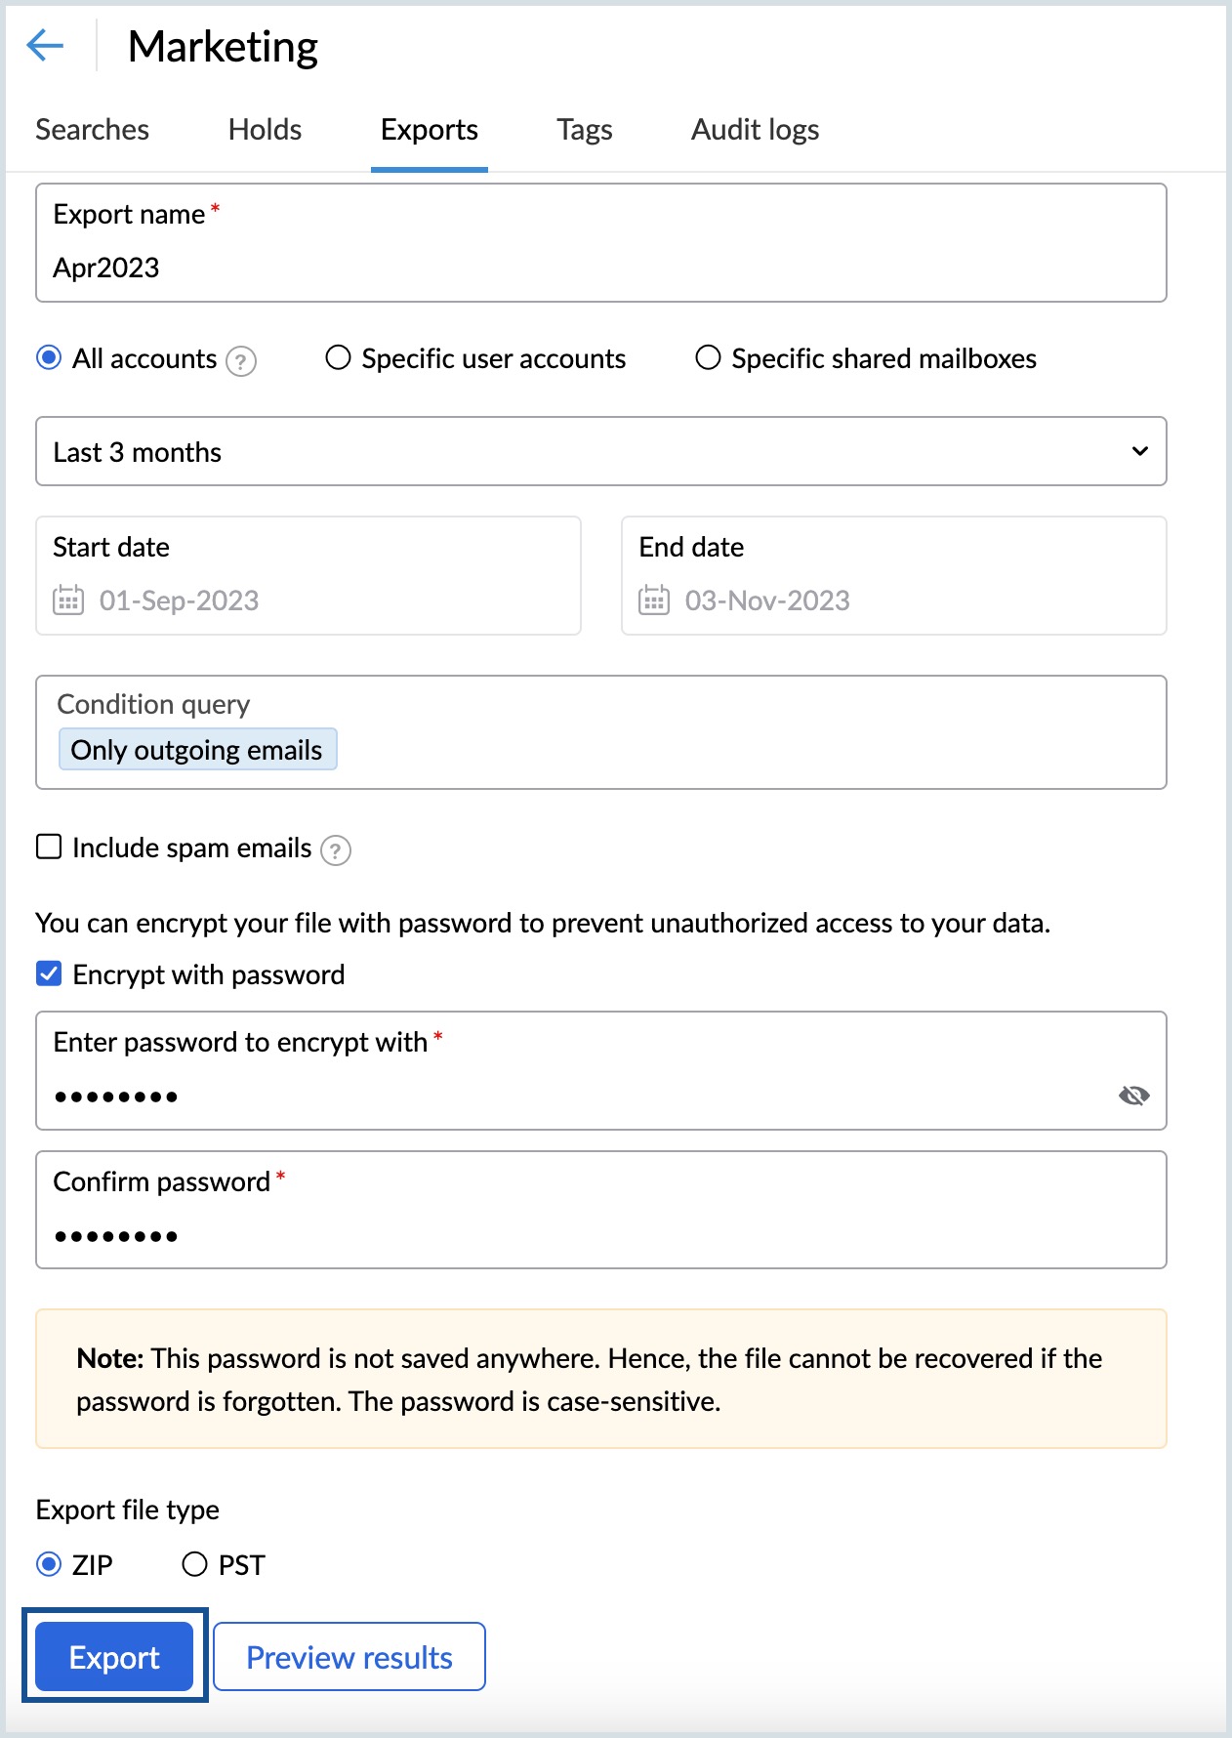Select ZIP export file type
This screenshot has width=1232, height=1738.
(49, 1564)
